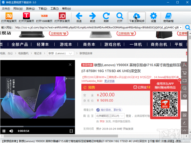This screenshot has width=191, height=143.
Task: Click search magnifier beside URL field
Action: (187, 27)
